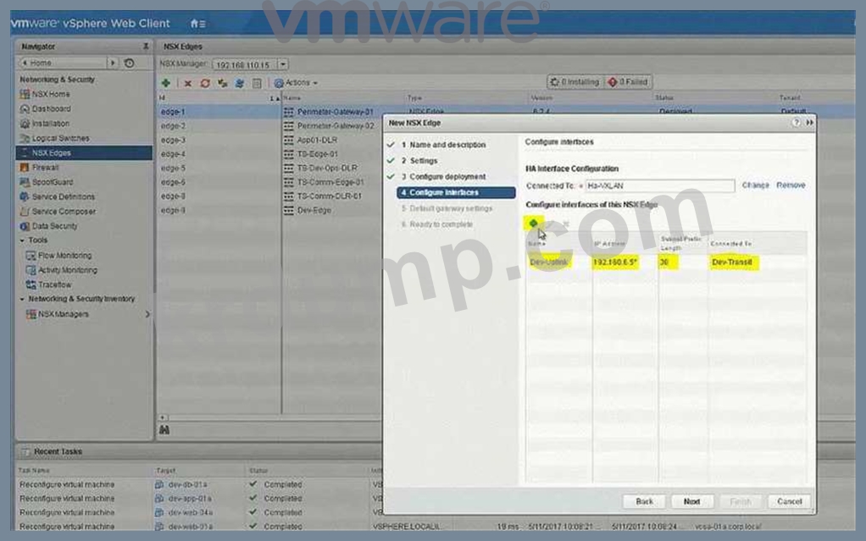866x541 pixels.
Task: Click the vSphere Web Client home menu icon
Action: (197, 24)
